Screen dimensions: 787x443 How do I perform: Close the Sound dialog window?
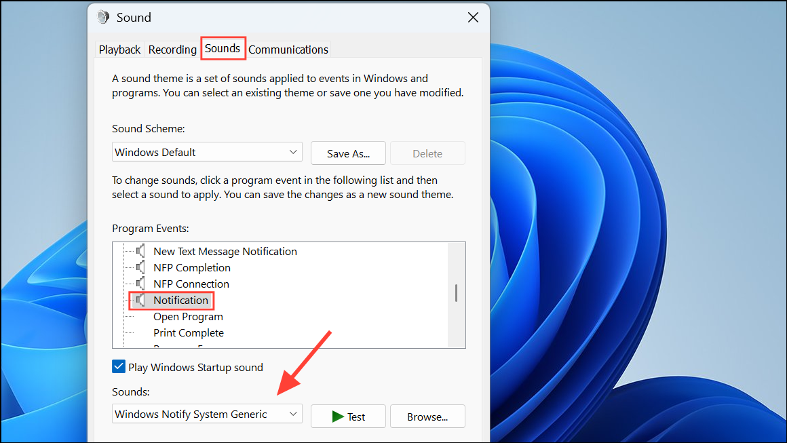473,18
